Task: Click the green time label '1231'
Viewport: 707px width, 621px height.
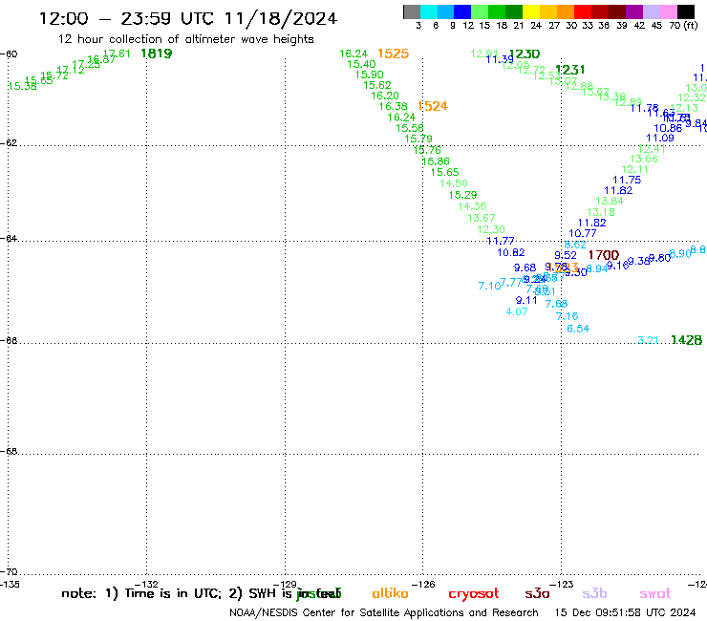Action: [570, 70]
